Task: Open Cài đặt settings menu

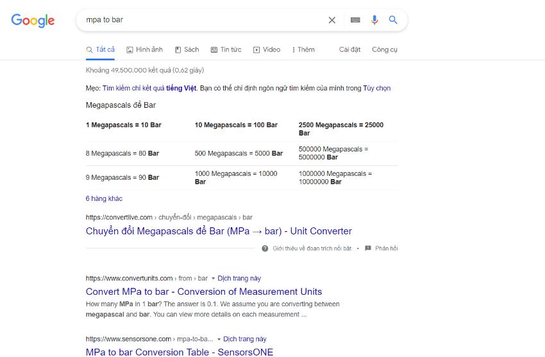Action: point(349,49)
